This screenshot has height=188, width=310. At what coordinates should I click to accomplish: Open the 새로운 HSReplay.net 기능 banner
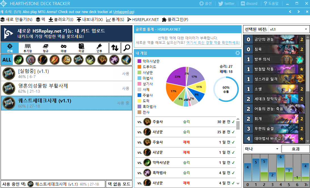[x=66, y=33]
